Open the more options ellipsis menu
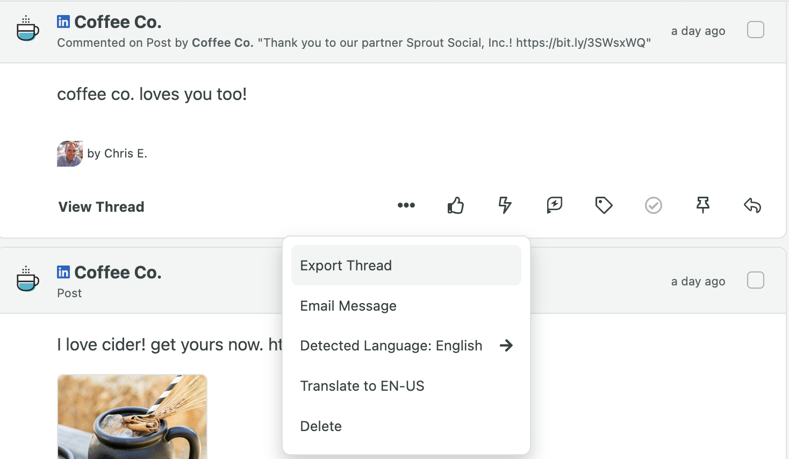The height and width of the screenshot is (459, 789). click(406, 205)
